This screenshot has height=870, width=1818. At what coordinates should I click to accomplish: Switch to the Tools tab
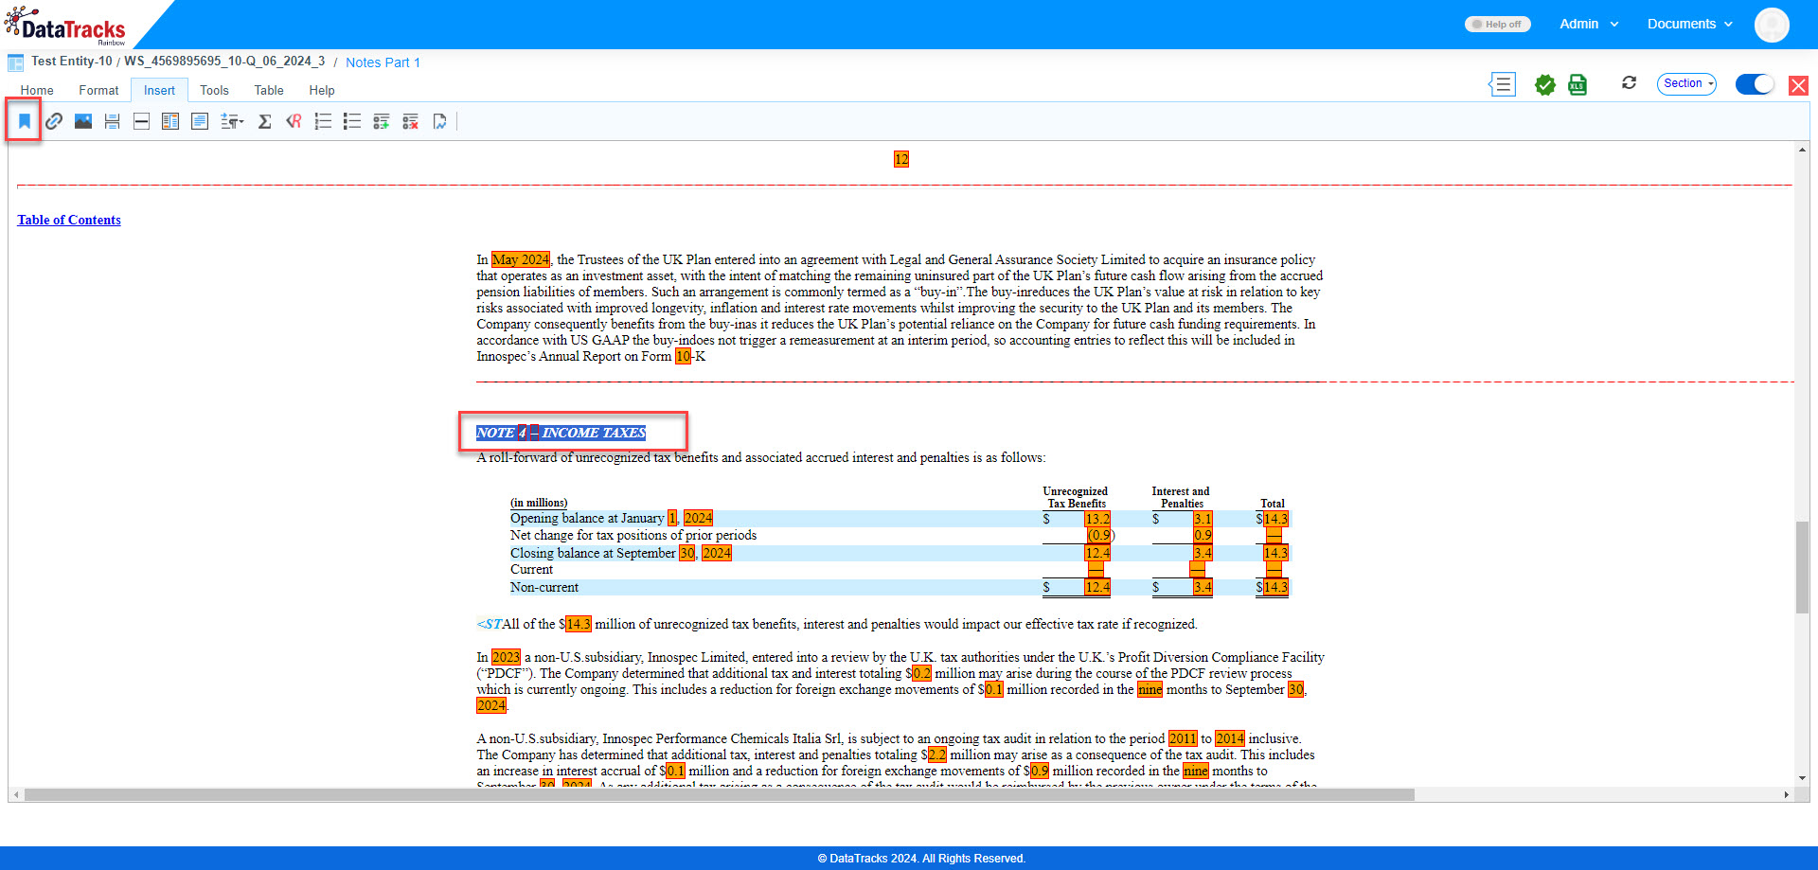[x=214, y=91]
